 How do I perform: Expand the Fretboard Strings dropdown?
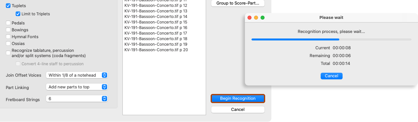click(x=77, y=99)
